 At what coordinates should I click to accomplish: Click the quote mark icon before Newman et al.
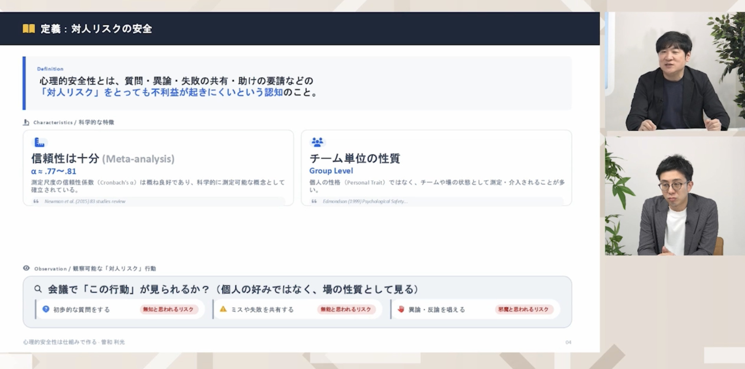pos(36,201)
